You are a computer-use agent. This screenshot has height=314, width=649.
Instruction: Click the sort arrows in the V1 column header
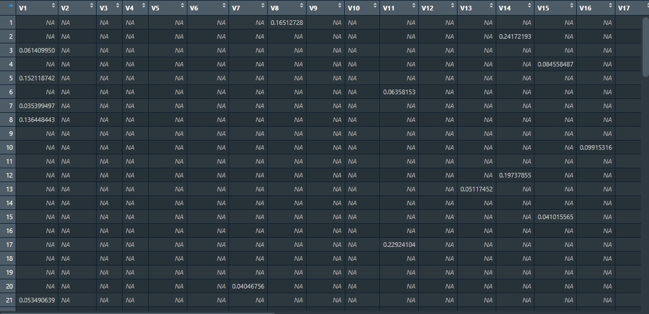click(x=53, y=6)
